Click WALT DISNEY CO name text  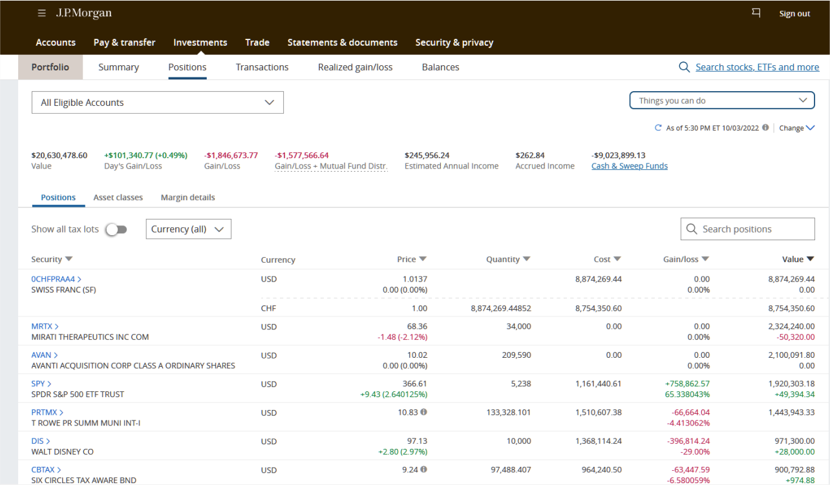[62, 451]
